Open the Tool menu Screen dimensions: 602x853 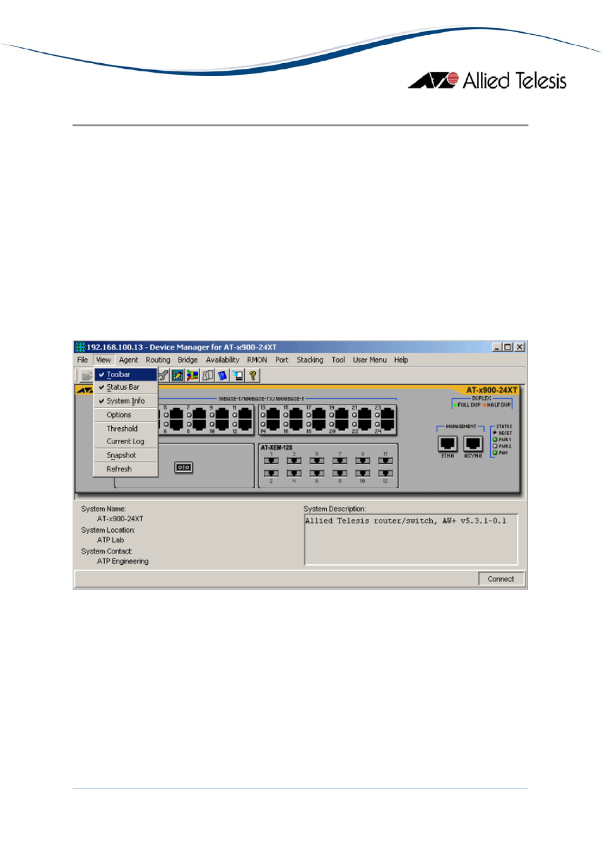point(338,360)
